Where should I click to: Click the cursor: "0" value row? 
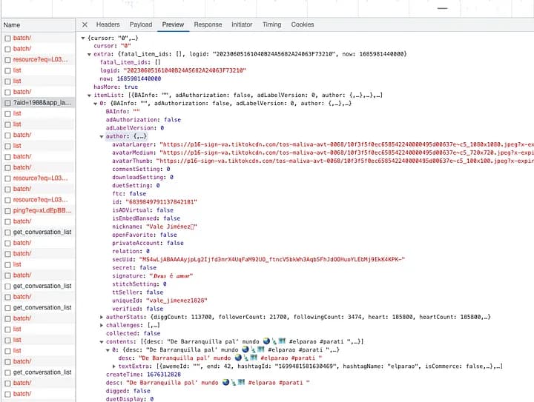(113, 46)
